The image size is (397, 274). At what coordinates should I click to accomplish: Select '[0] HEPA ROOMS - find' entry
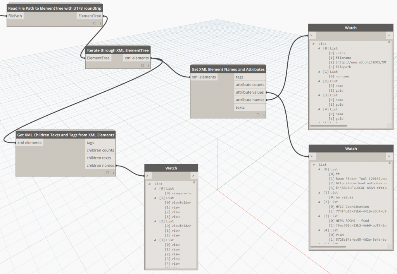[x=349, y=221]
